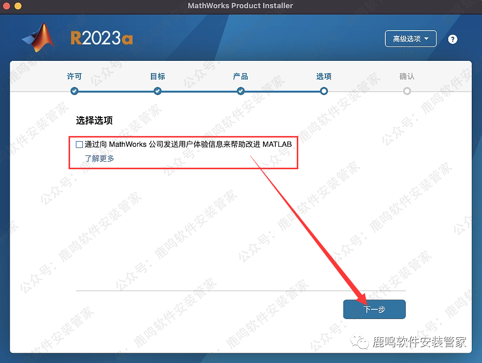Image resolution: width=482 pixels, height=363 pixels.
Task: Minimize the window with the yellow button
Action: click(18, 6)
